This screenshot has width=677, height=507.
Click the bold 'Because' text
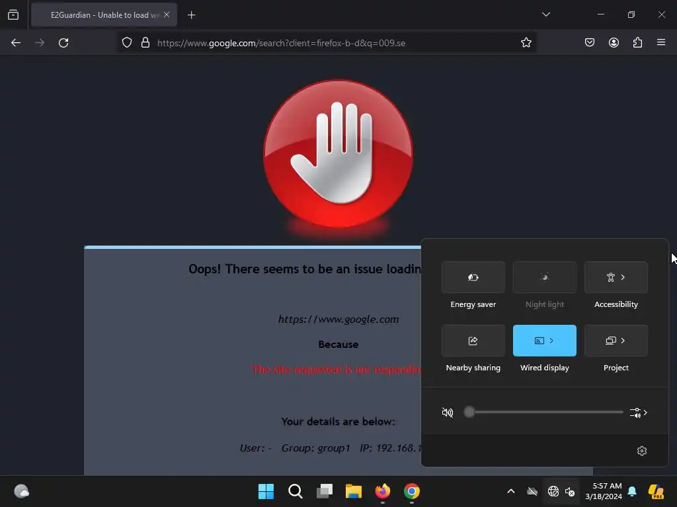338,345
